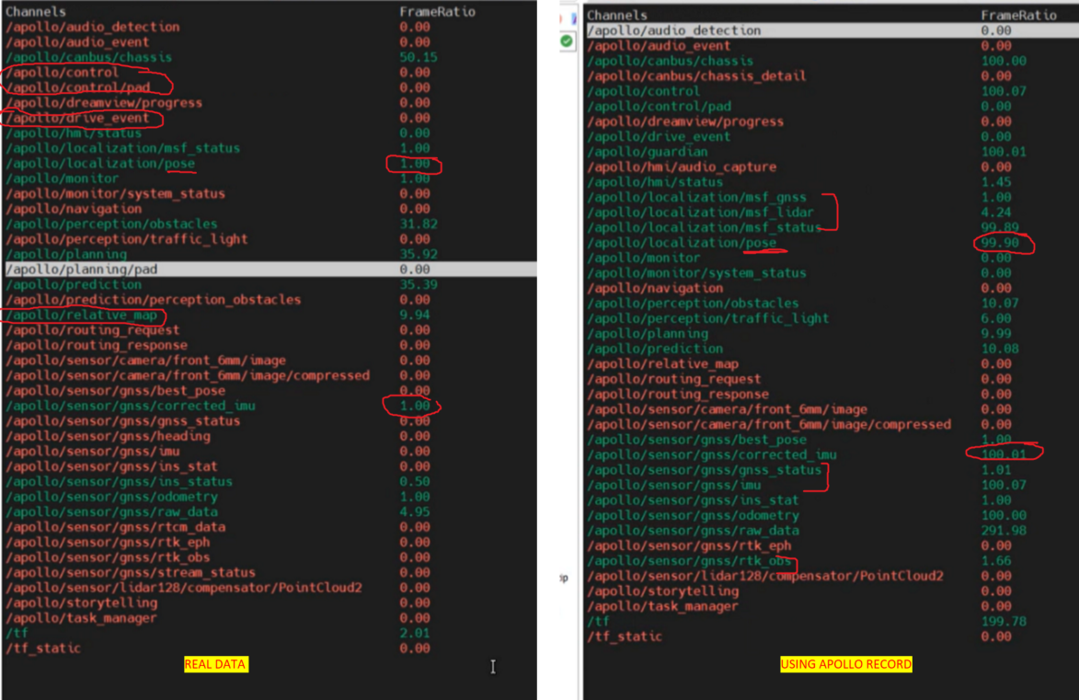Screen dimensions: 1079x700
Task: Click the 4.95 frame ratio value
Action: (415, 511)
